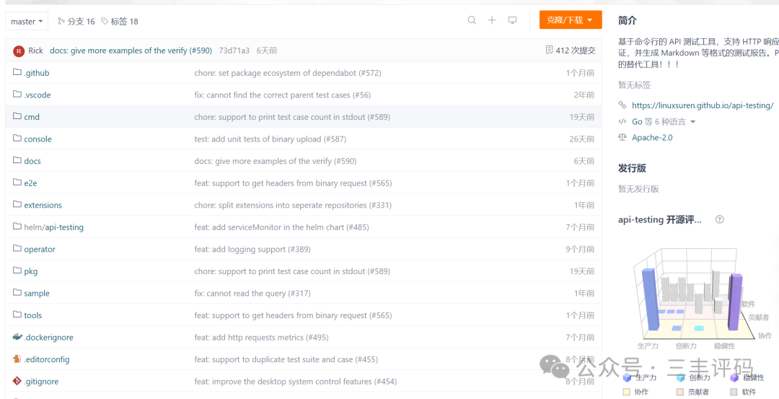
Task: Open commit test: add unit tests of binary upload (#587)
Action: 270,139
